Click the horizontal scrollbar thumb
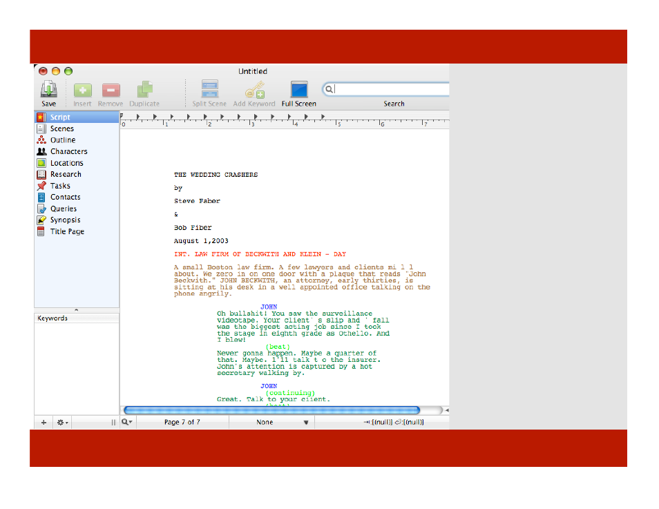This screenshot has height=509, width=659. tap(272, 410)
